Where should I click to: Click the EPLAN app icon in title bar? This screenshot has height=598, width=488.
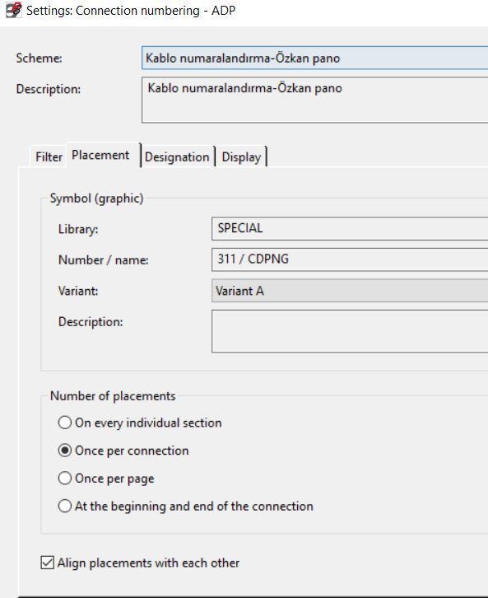pos(14,11)
